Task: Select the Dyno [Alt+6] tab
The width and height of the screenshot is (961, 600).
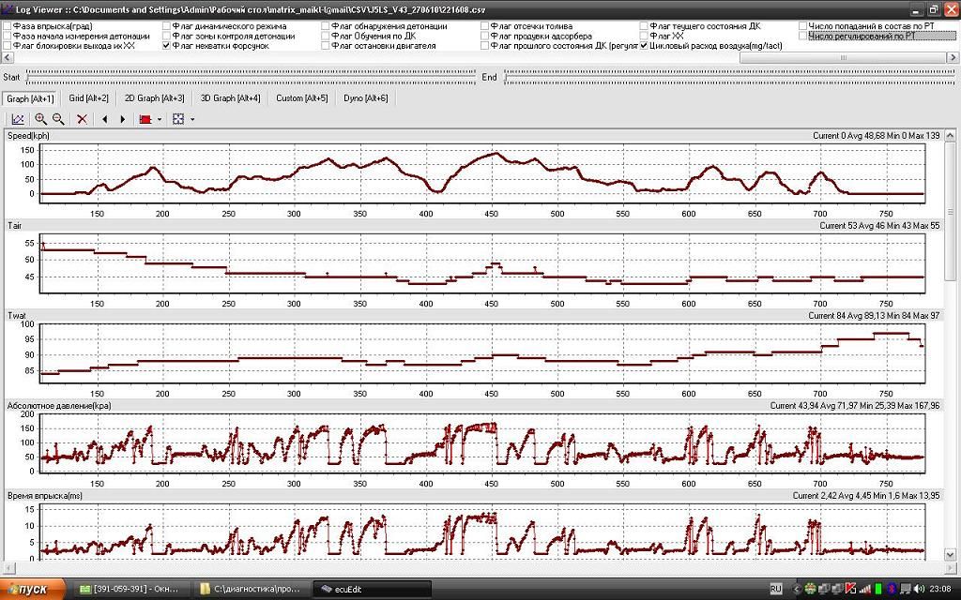Action: pos(366,97)
